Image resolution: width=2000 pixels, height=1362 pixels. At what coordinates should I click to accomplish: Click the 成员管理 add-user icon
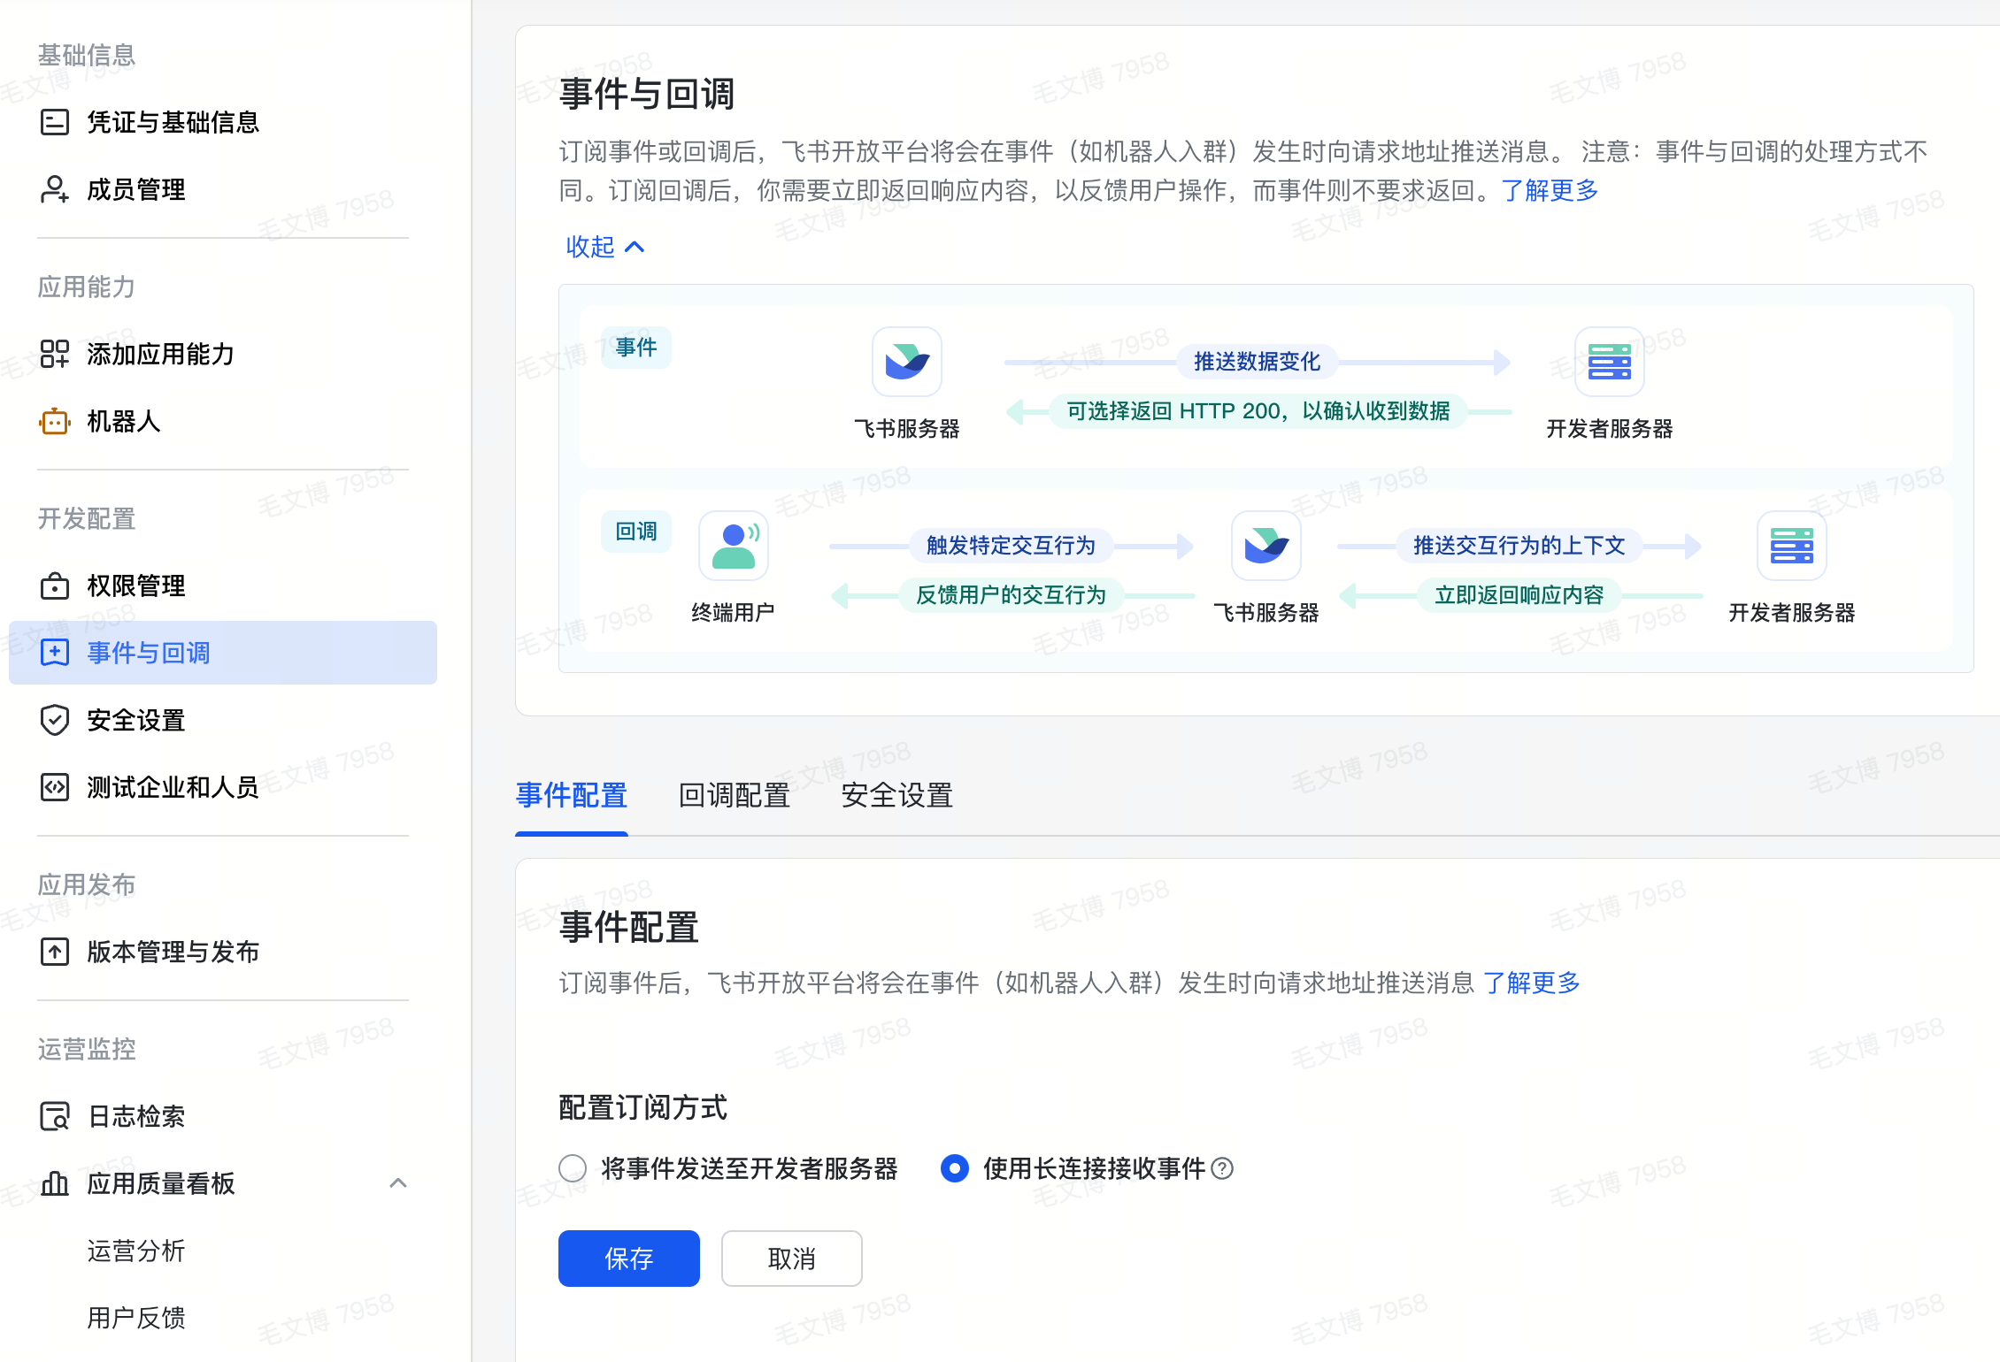(x=55, y=189)
